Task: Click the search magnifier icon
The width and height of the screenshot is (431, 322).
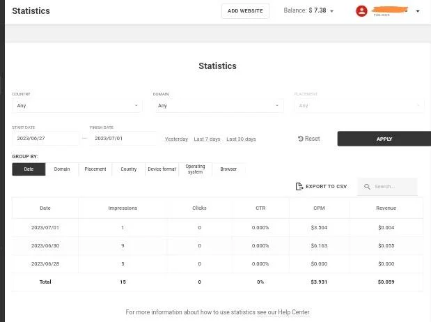Action: 367,187
